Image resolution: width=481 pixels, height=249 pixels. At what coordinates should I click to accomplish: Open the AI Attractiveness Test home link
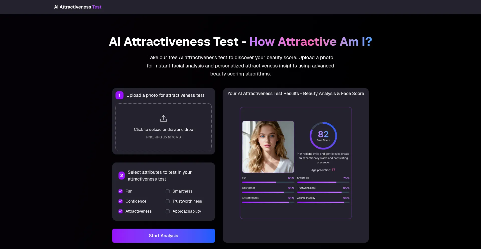click(x=78, y=7)
